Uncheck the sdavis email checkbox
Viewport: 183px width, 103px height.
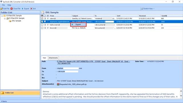42,18
